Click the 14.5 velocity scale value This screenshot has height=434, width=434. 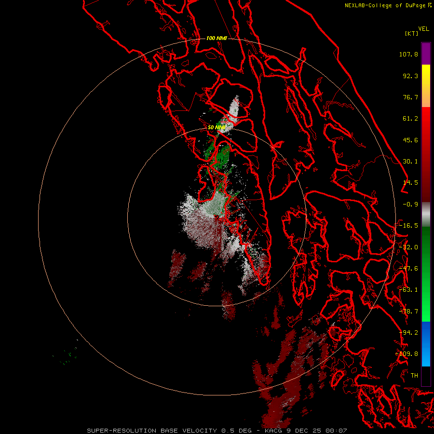point(410,183)
